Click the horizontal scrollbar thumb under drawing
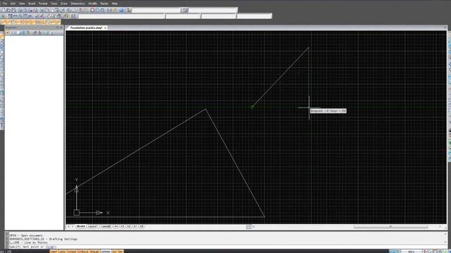The height and width of the screenshot is (253, 451). pos(390,226)
